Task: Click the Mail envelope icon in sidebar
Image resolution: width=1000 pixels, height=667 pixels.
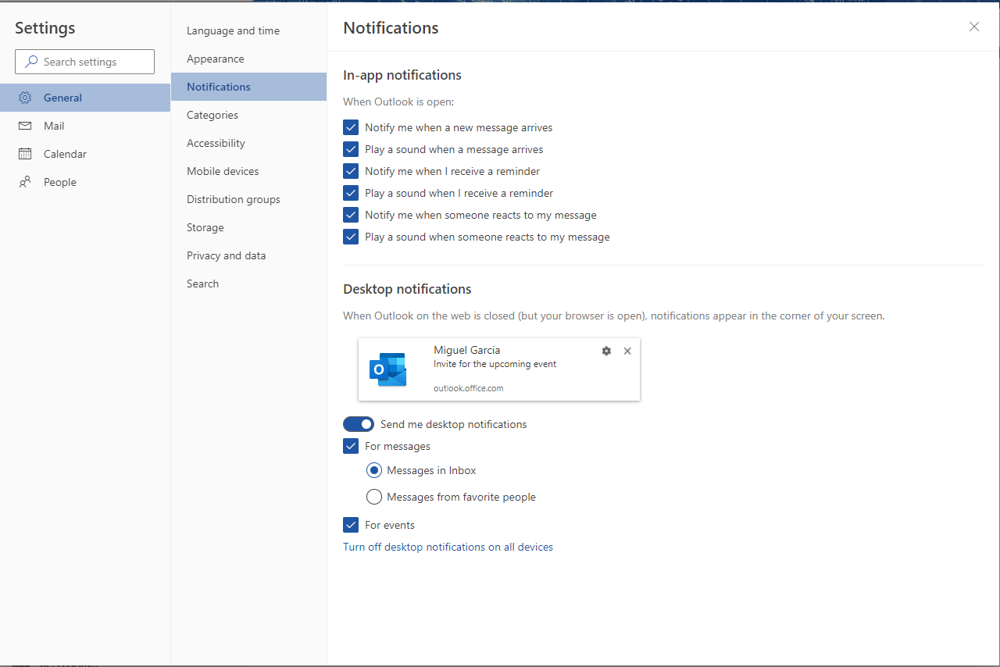Action: pos(24,125)
